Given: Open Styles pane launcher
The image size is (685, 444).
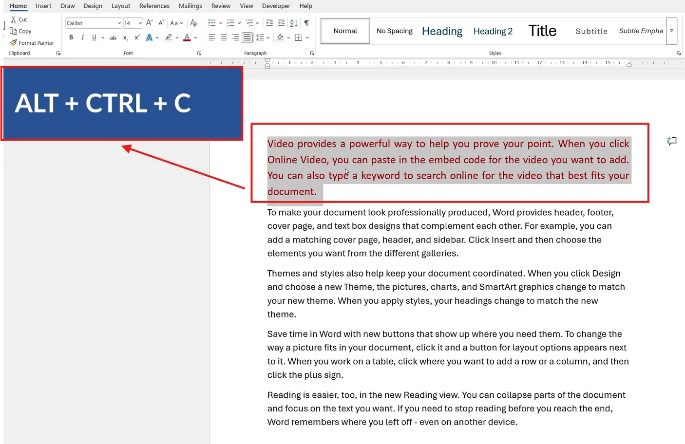Looking at the screenshot, I should coord(679,54).
